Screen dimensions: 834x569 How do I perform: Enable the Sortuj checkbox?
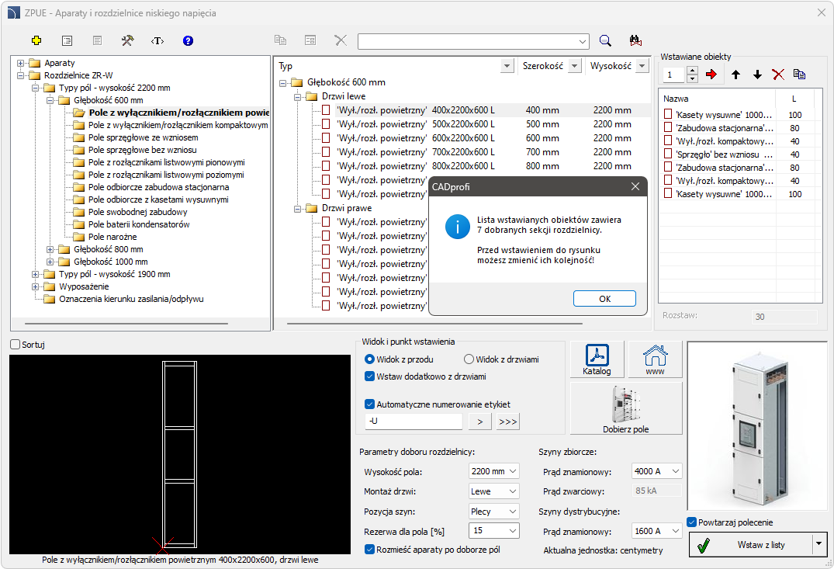coord(16,345)
